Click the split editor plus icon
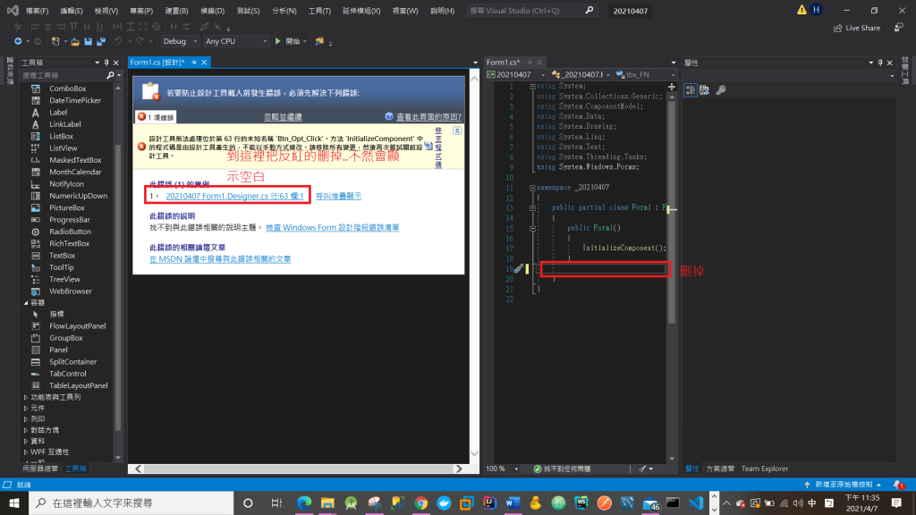Image resolution: width=916 pixels, height=515 pixels. (671, 87)
